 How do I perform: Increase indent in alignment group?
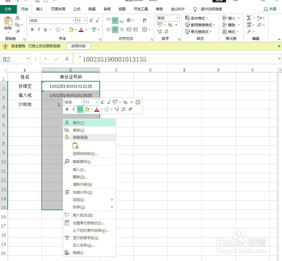click(x=136, y=30)
